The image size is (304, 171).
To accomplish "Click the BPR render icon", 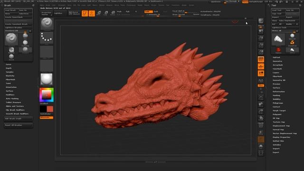I will (261, 21).
